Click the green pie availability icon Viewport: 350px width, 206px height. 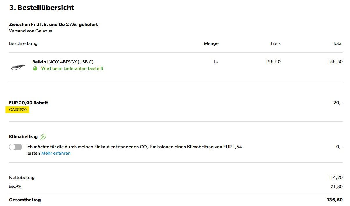point(35,69)
